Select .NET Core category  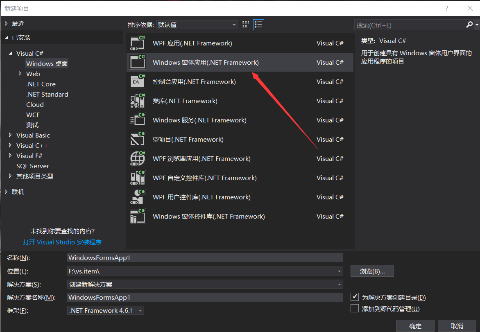click(x=41, y=84)
